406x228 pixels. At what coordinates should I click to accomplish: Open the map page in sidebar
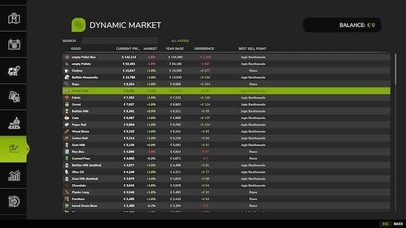pyautogui.click(x=14, y=19)
